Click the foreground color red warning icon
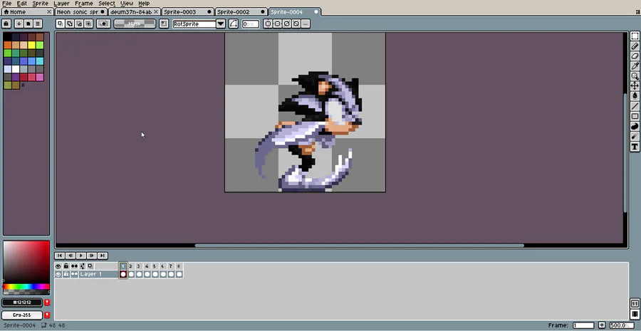This screenshot has height=331, width=641. click(x=47, y=303)
